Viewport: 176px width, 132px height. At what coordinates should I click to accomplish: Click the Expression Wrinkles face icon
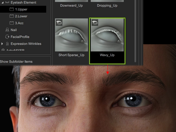(x=7, y=44)
